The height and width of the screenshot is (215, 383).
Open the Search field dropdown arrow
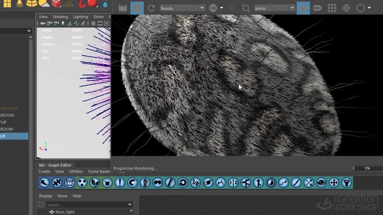[x=130, y=205]
